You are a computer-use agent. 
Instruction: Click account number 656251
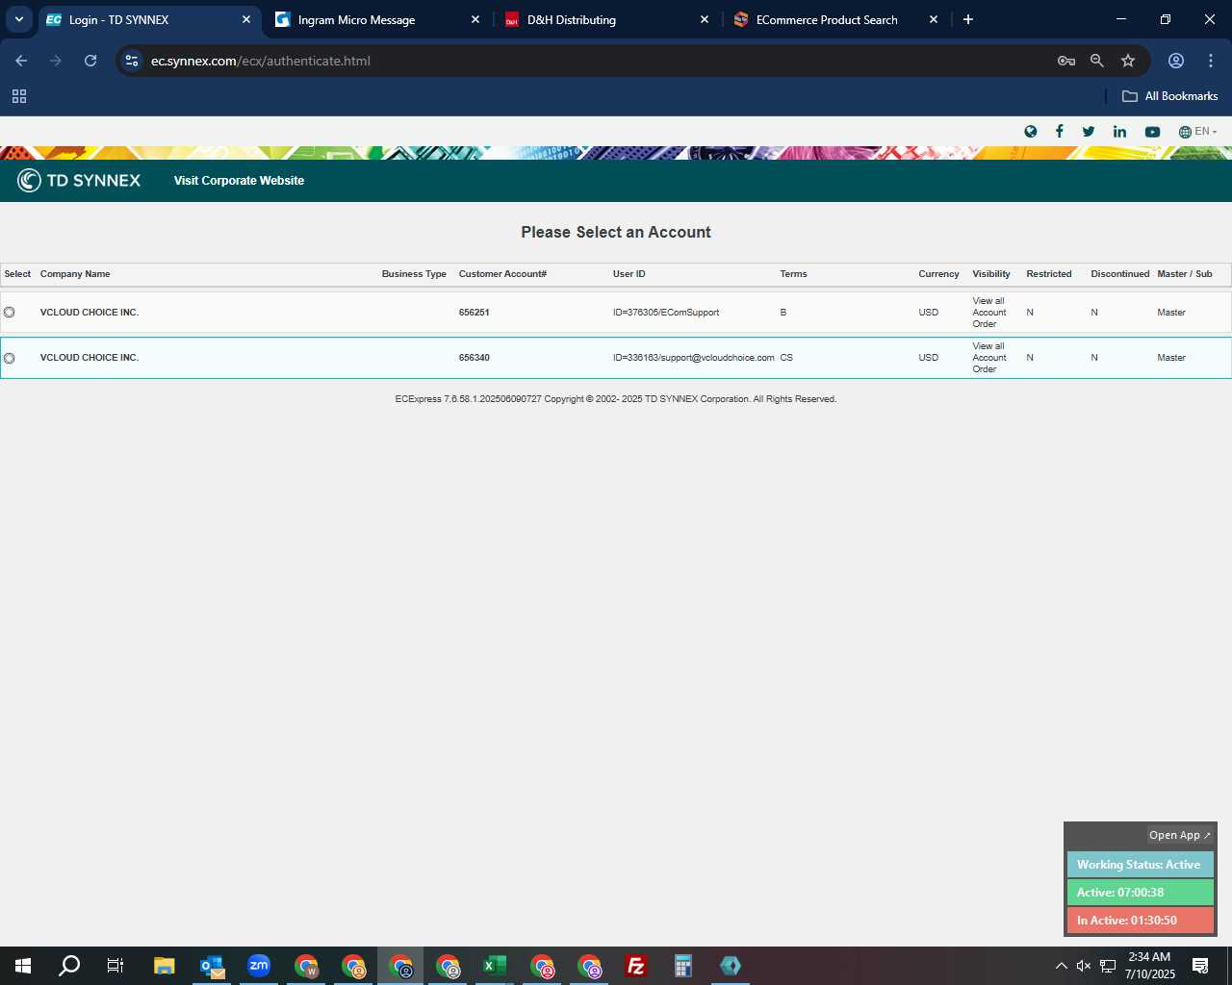click(x=475, y=313)
